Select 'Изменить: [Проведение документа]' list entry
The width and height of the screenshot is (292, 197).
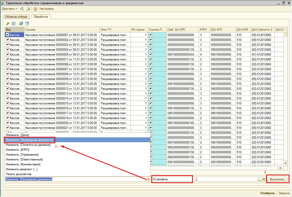pyautogui.click(x=29, y=140)
